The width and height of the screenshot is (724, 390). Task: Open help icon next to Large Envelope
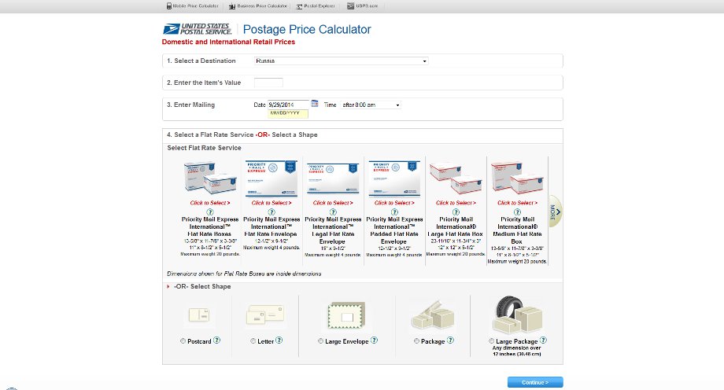click(374, 340)
